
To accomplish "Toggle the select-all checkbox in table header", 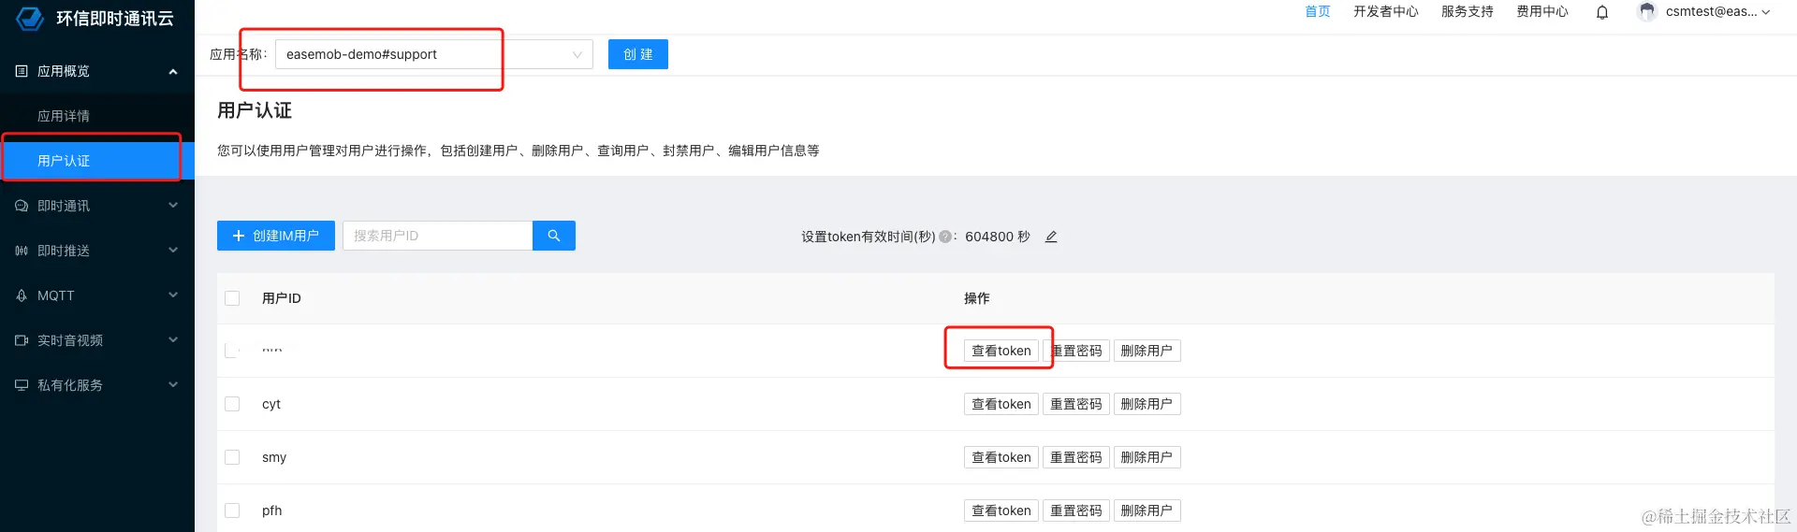I will point(232,298).
